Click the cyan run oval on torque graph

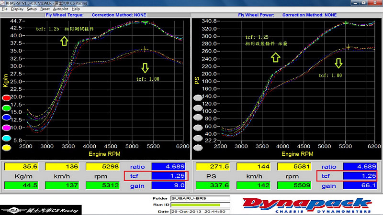(x=7, y=138)
